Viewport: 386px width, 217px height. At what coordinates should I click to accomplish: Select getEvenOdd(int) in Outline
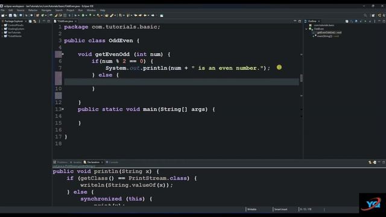click(329, 33)
